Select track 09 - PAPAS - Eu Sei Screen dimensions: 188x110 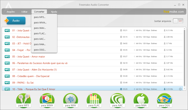[x=92, y=82]
